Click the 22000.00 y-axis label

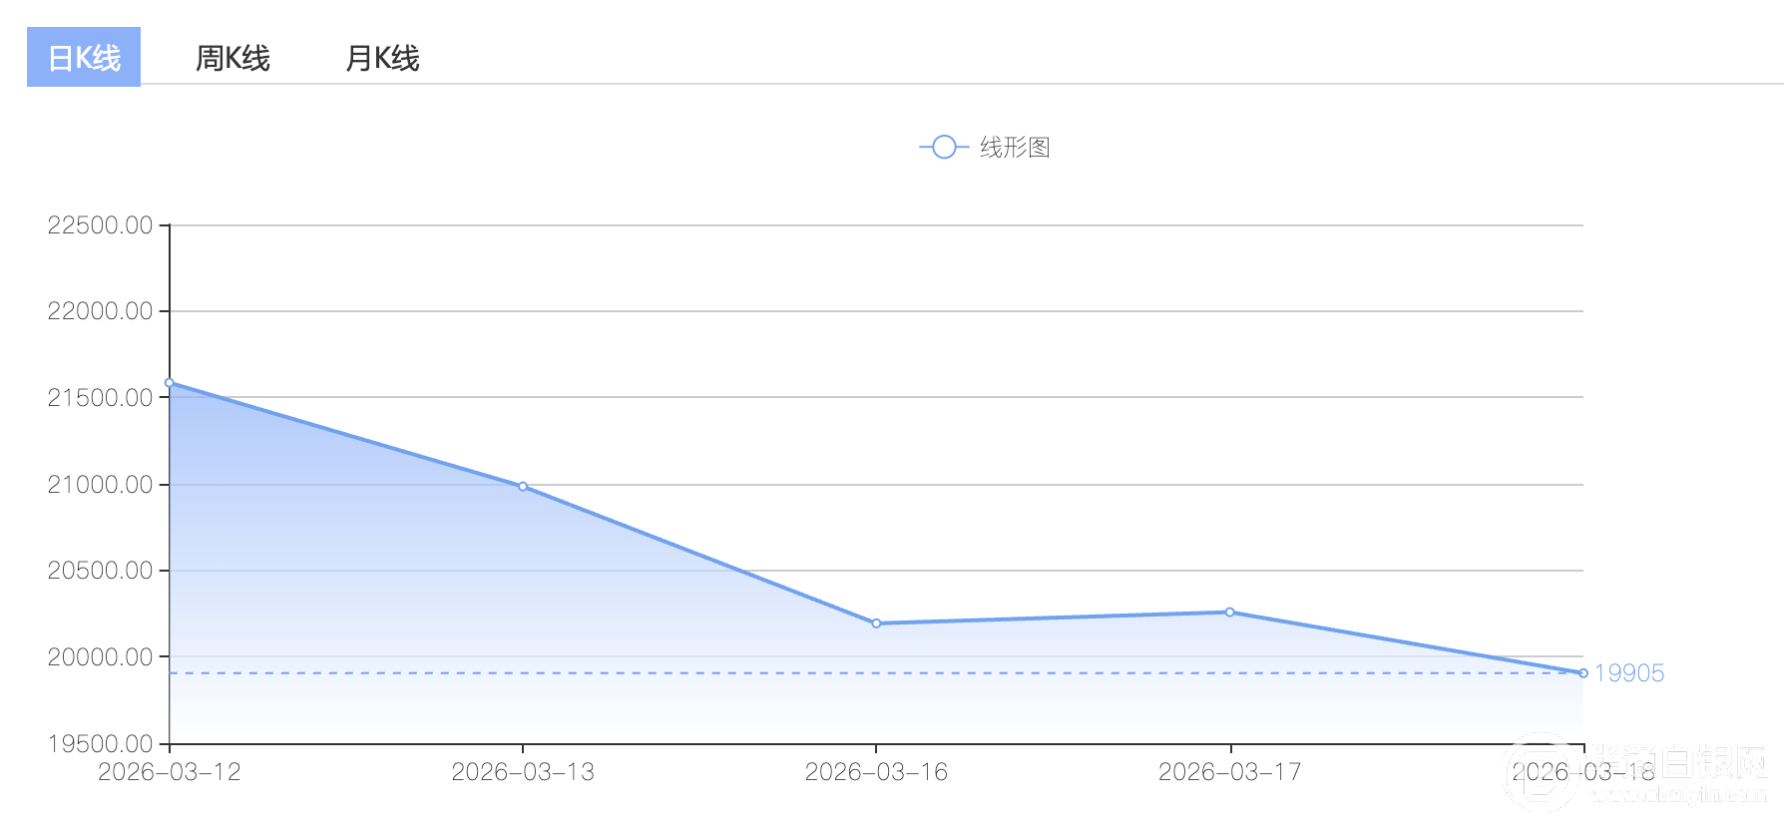(100, 311)
